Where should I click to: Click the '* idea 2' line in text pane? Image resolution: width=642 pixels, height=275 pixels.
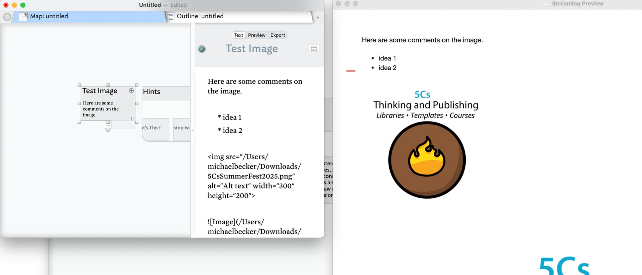point(230,130)
